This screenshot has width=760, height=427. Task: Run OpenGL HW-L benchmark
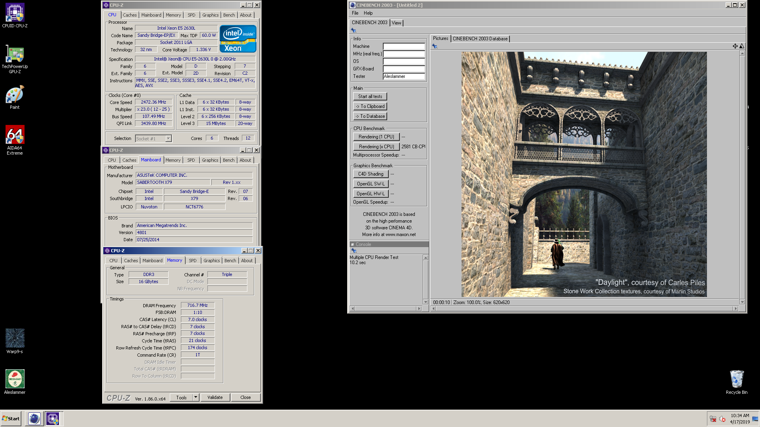(x=371, y=194)
